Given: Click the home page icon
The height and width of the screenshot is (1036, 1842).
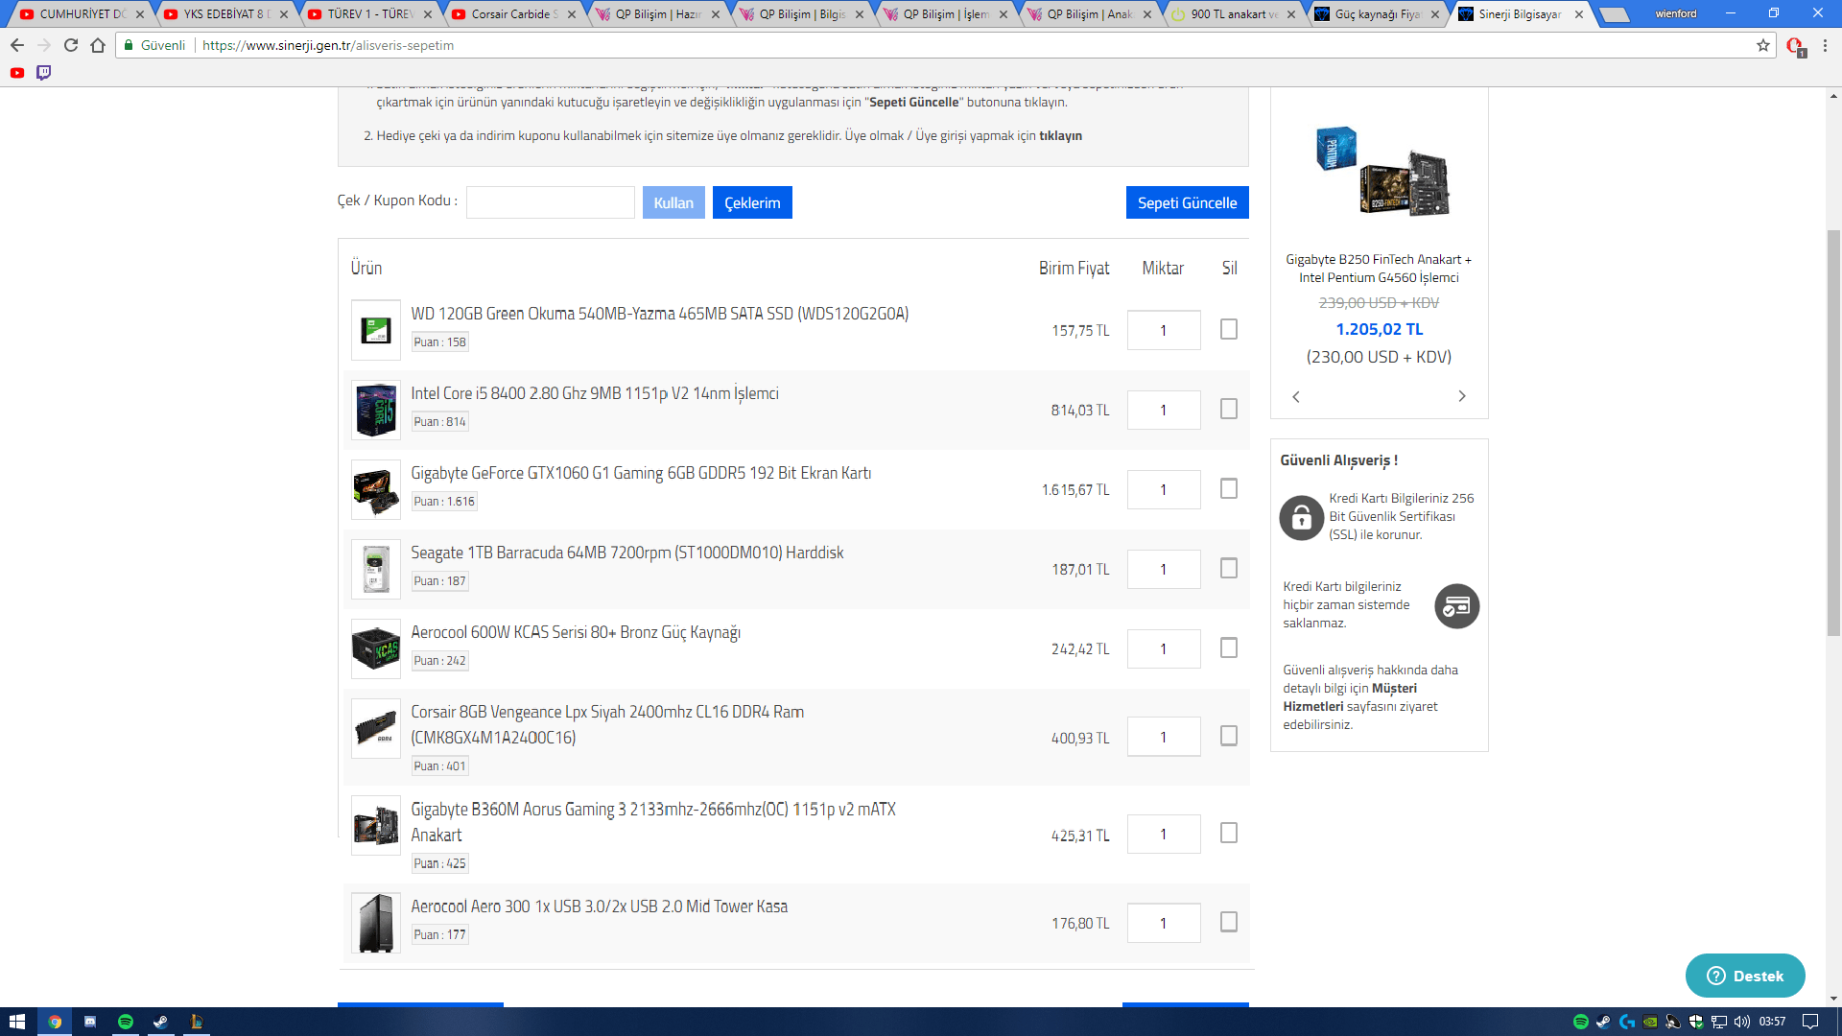Looking at the screenshot, I should 98,45.
